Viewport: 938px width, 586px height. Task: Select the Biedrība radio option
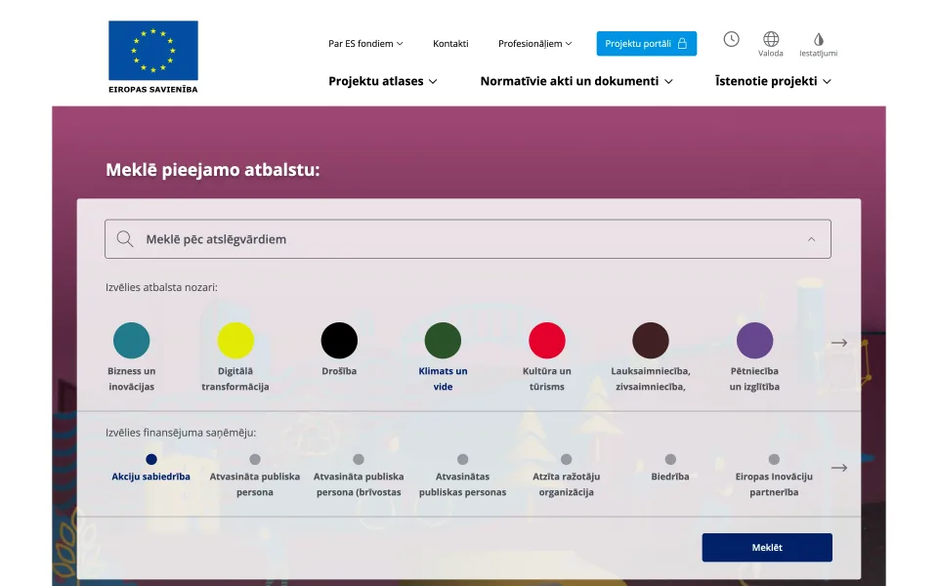[x=670, y=459]
